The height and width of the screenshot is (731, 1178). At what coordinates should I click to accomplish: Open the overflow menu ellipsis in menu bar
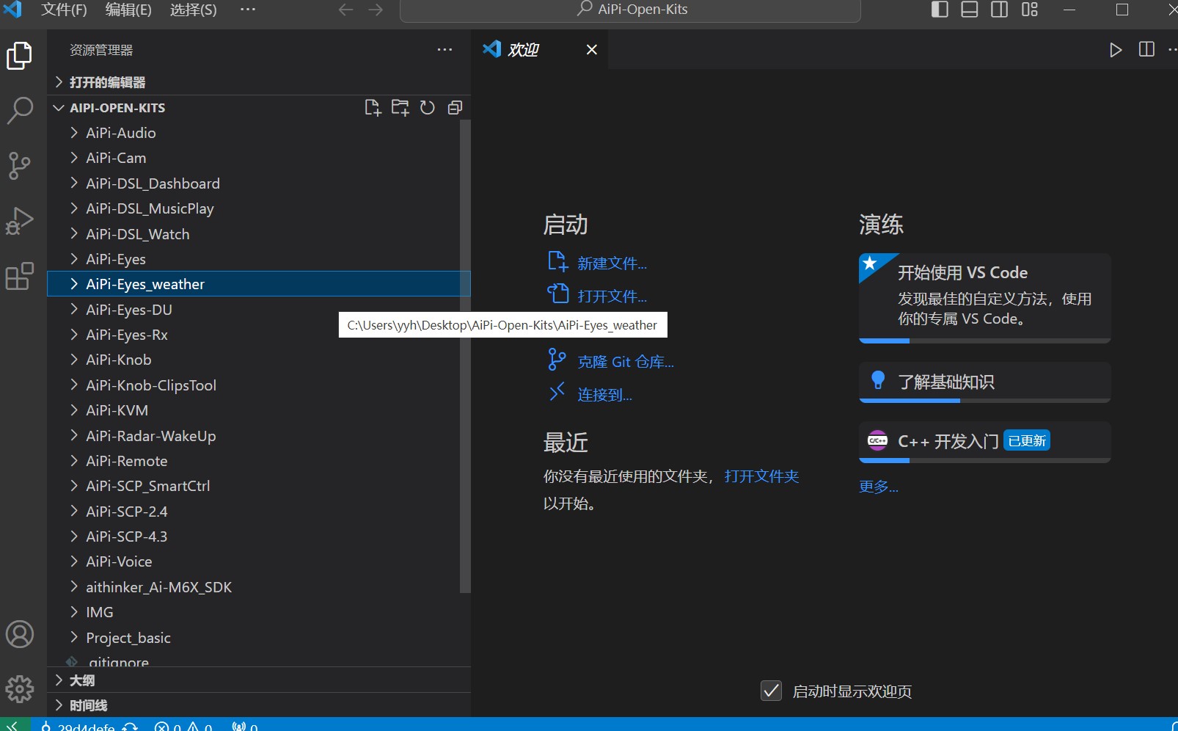coord(248,10)
